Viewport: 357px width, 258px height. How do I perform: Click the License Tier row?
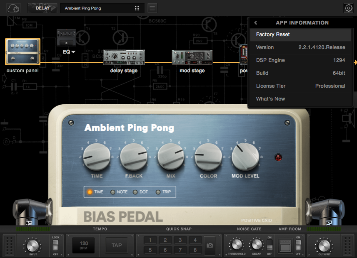(300, 86)
